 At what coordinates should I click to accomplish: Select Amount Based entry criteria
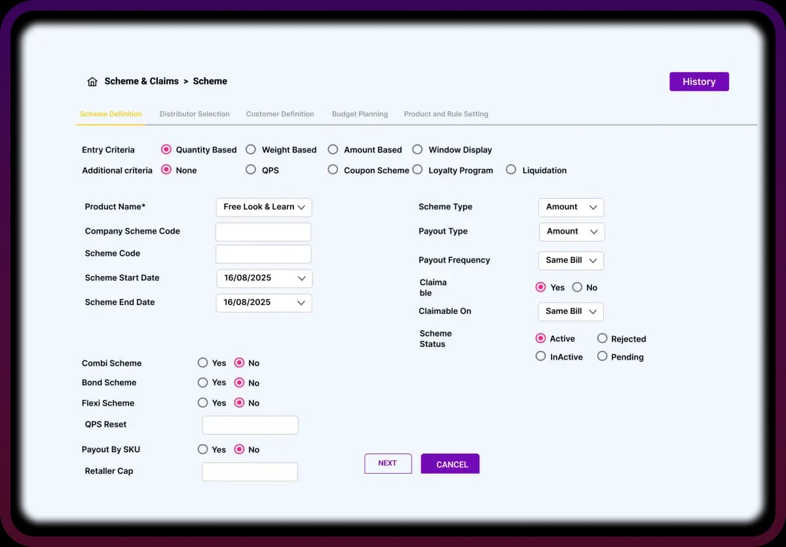click(x=333, y=149)
